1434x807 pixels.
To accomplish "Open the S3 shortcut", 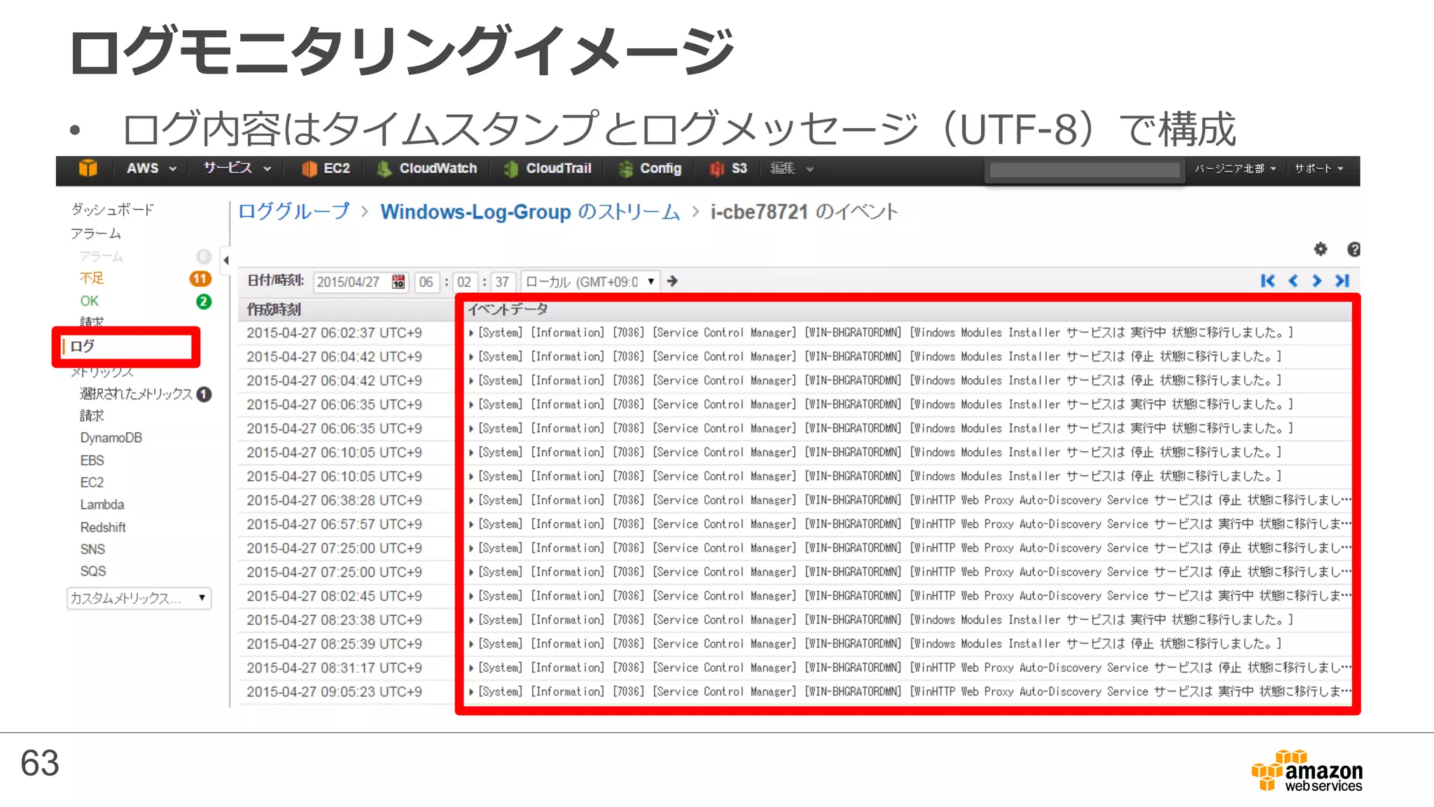I will (728, 169).
